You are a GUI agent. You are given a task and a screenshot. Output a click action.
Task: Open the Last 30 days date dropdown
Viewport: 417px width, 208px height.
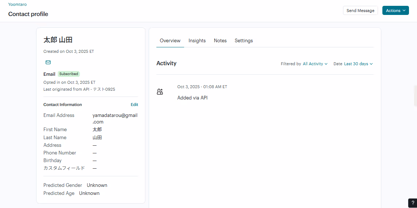(x=358, y=64)
